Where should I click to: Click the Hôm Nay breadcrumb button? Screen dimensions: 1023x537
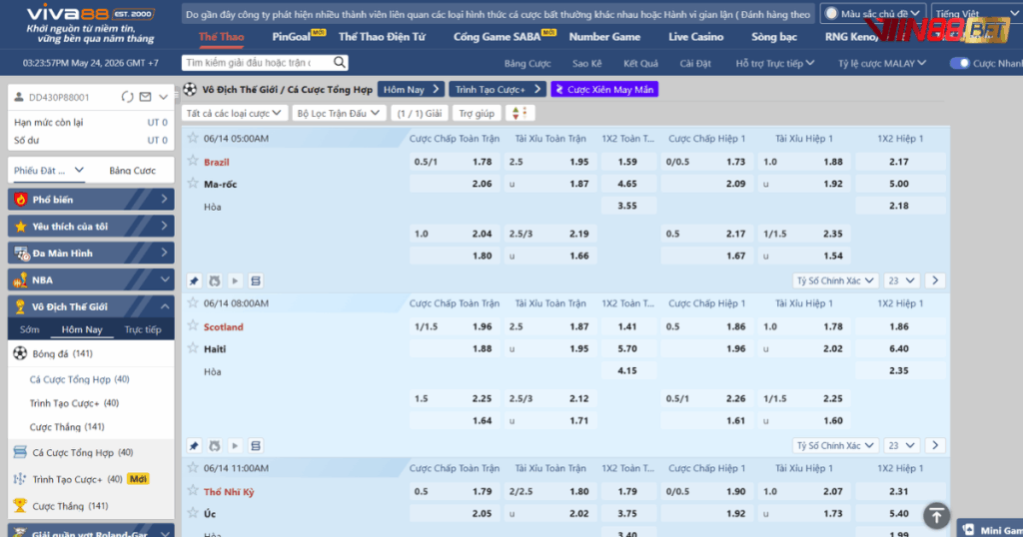coord(411,89)
